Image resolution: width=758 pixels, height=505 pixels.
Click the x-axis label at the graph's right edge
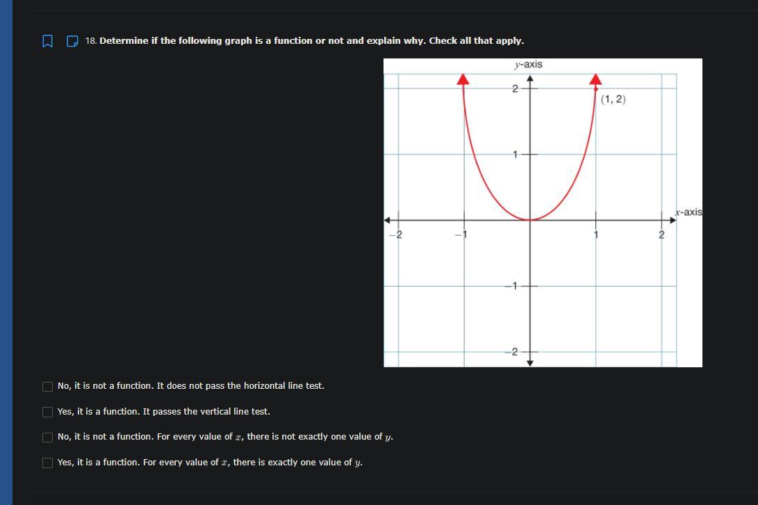689,212
